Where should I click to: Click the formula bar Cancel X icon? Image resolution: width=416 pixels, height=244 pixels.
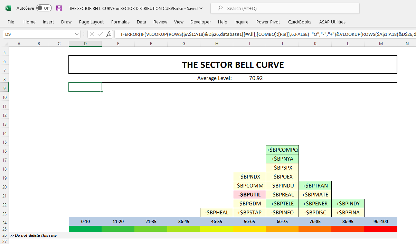point(92,34)
